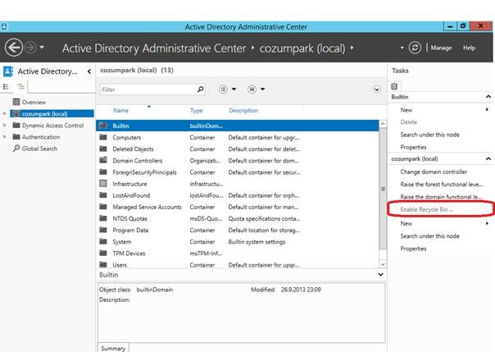Sort by the Type column header
This screenshot has height=352, width=495.
click(x=197, y=110)
